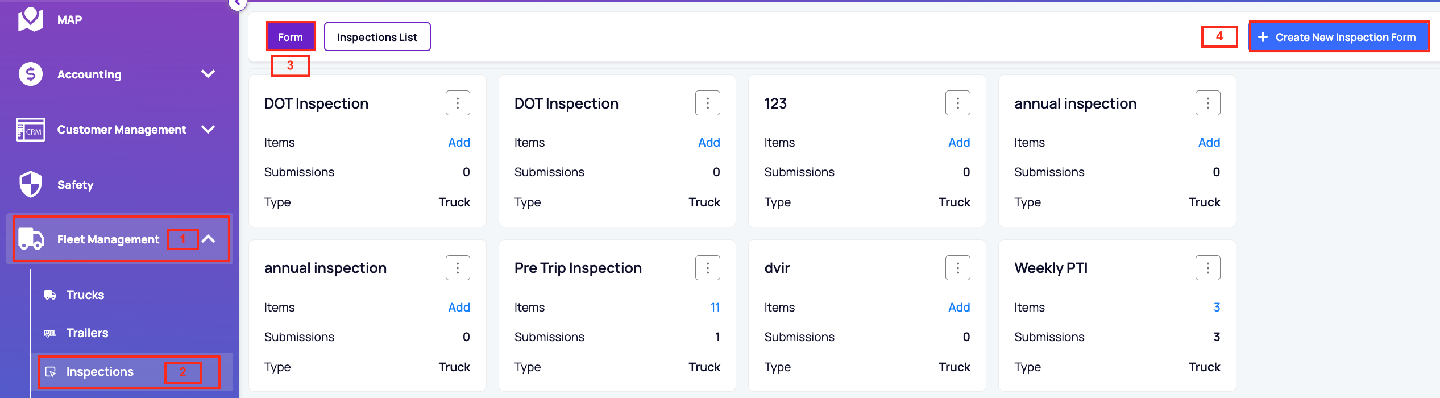Open three-dot menu on 123 card
The width and height of the screenshot is (1440, 398).
pyautogui.click(x=957, y=103)
